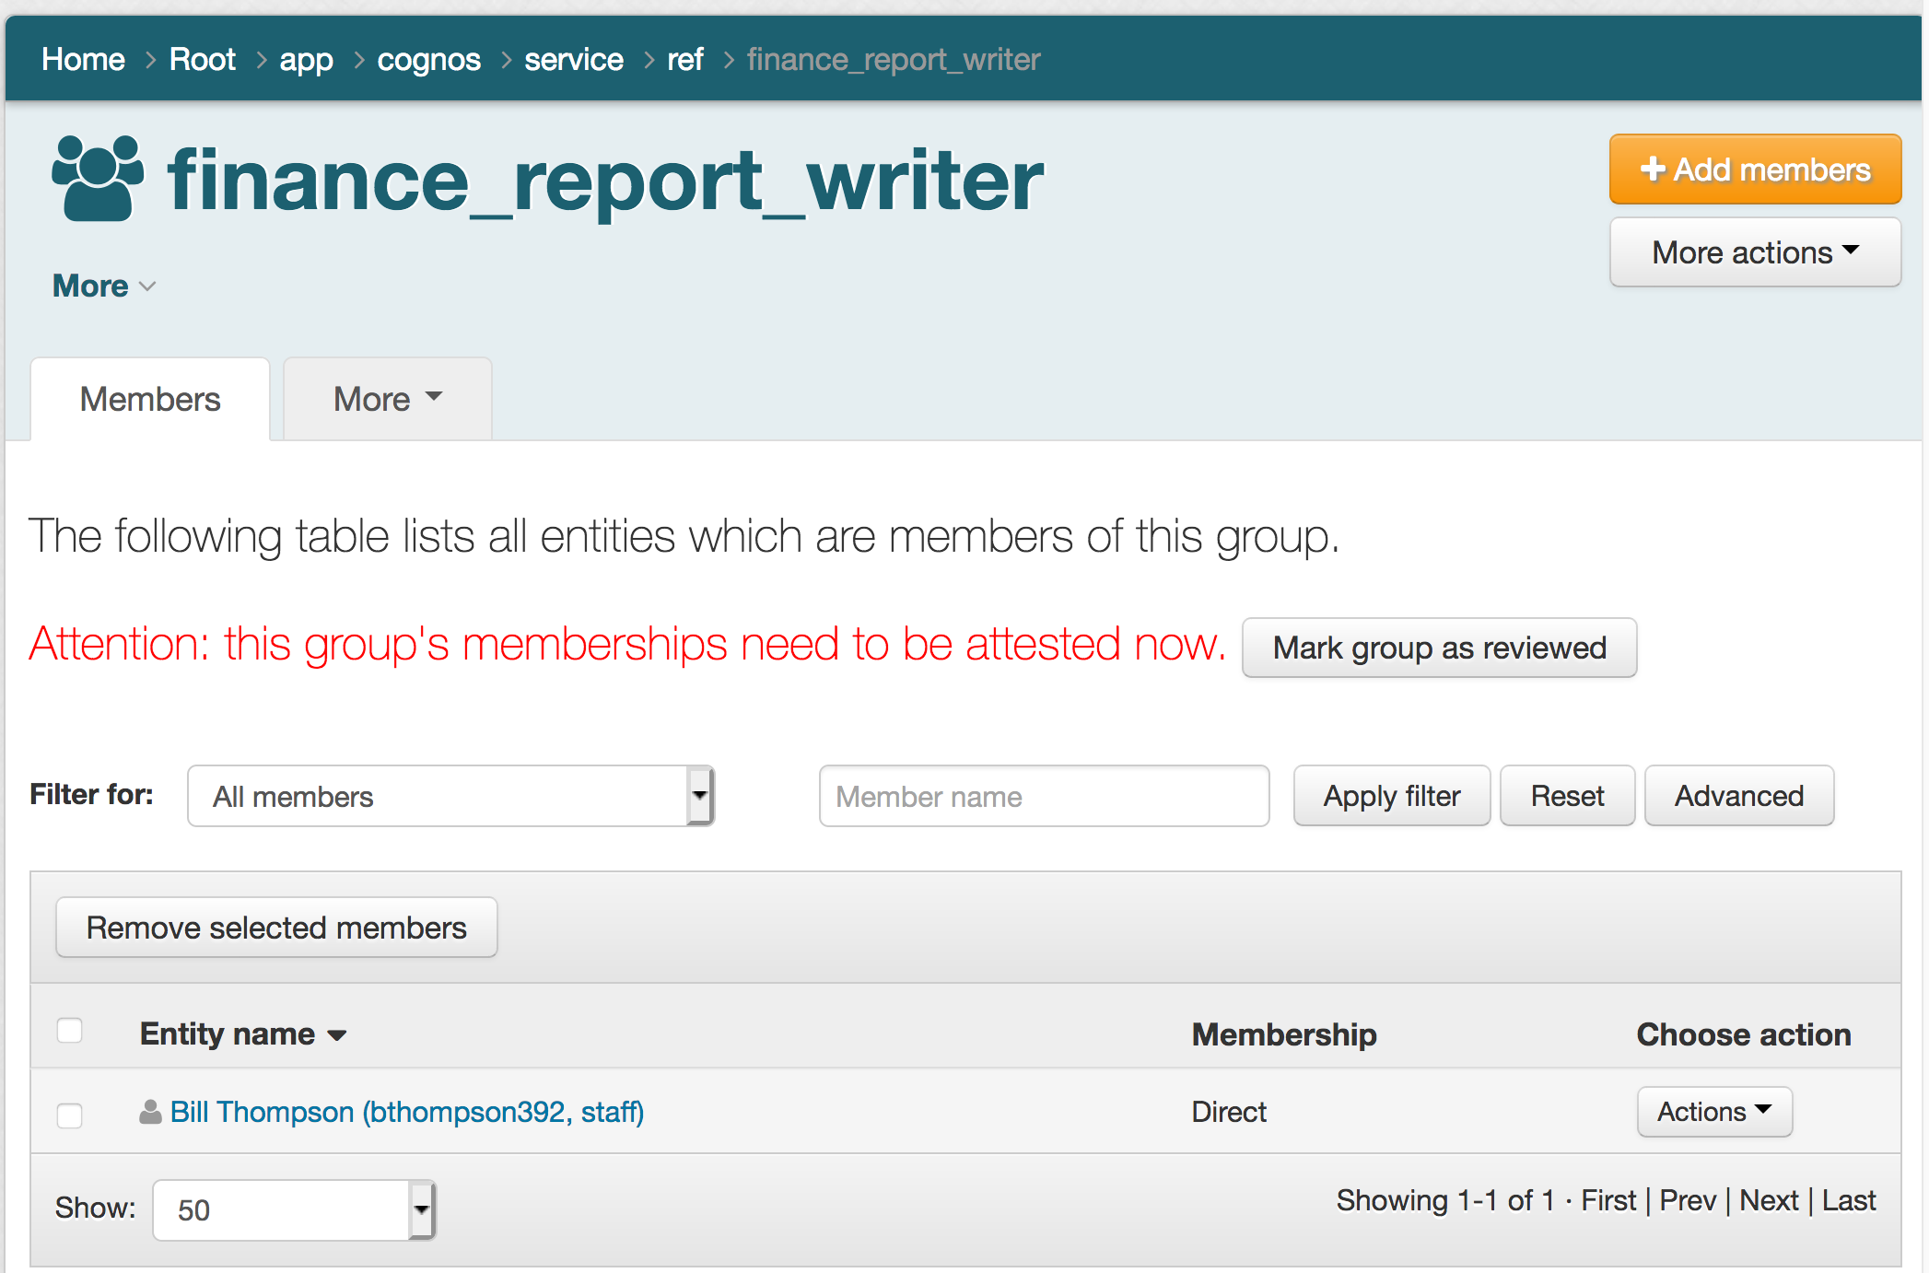Open the All members filter dropdown
The image size is (1929, 1273).
[450, 796]
